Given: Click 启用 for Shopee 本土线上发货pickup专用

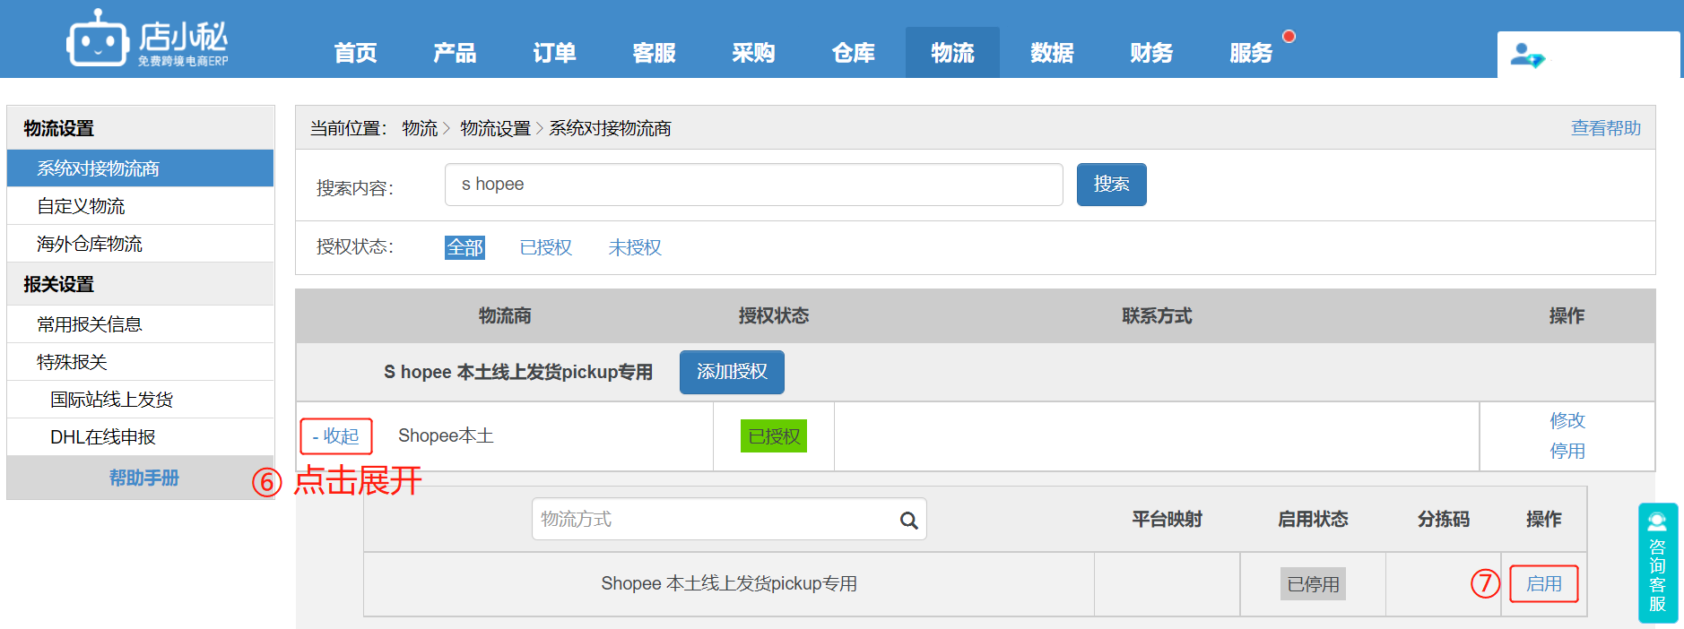Looking at the screenshot, I should pyautogui.click(x=1544, y=584).
